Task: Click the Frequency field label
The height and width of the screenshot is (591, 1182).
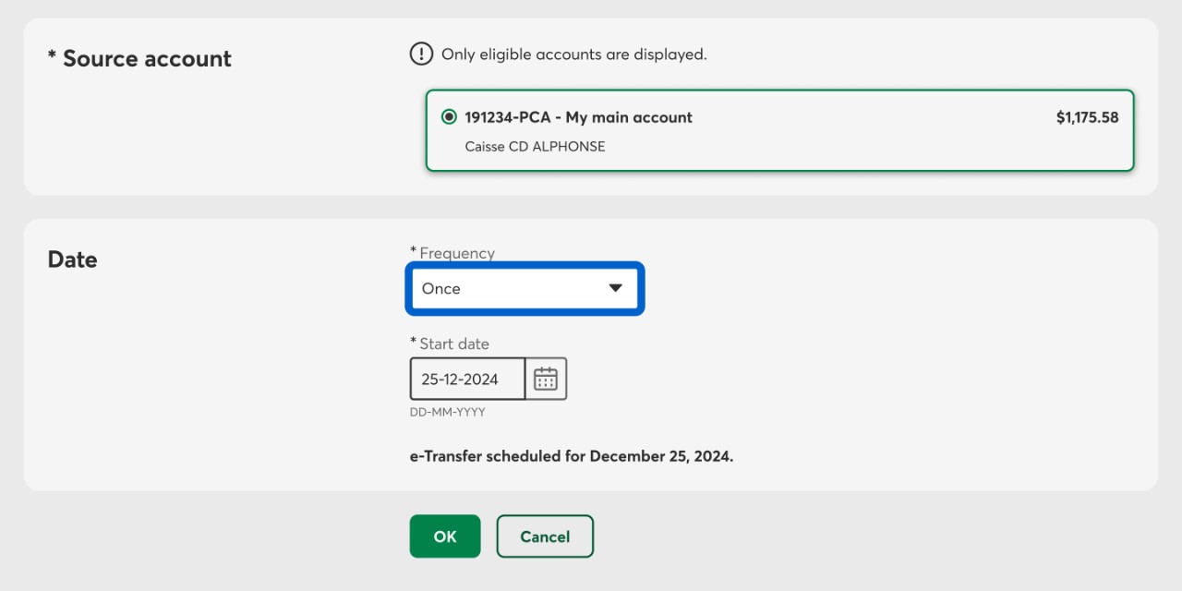Action: (x=456, y=253)
